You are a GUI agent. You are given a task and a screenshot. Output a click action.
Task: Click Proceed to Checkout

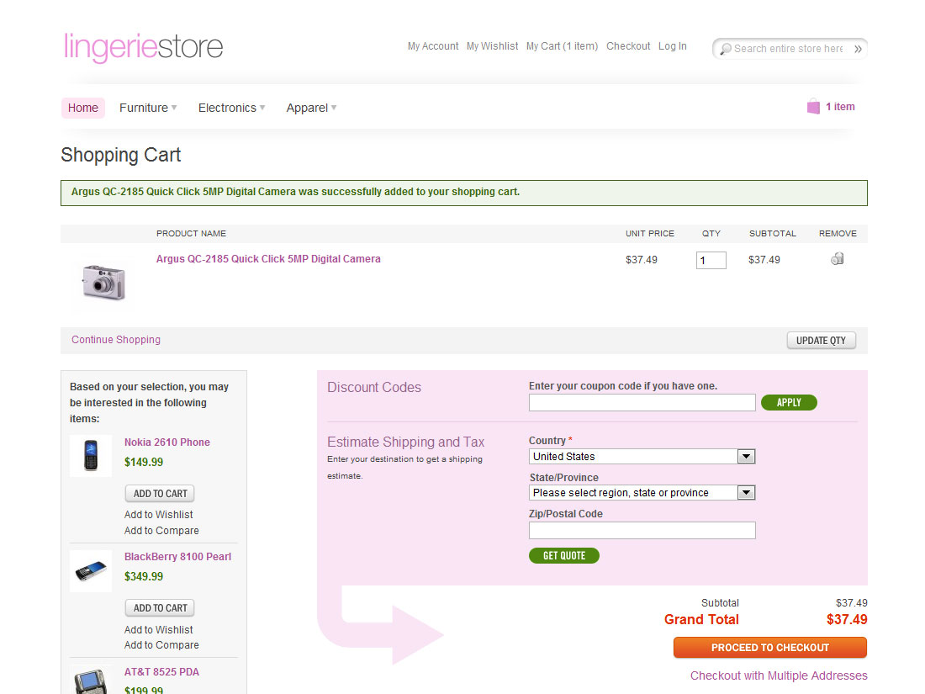pos(769,648)
